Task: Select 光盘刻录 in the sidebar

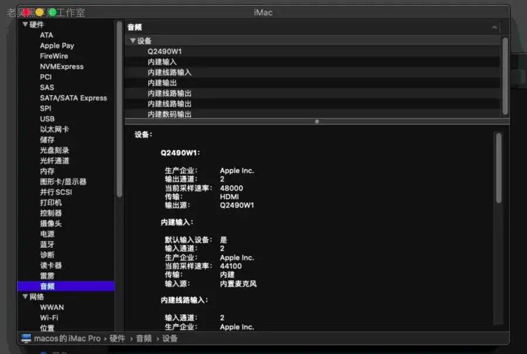Action: 54,150
